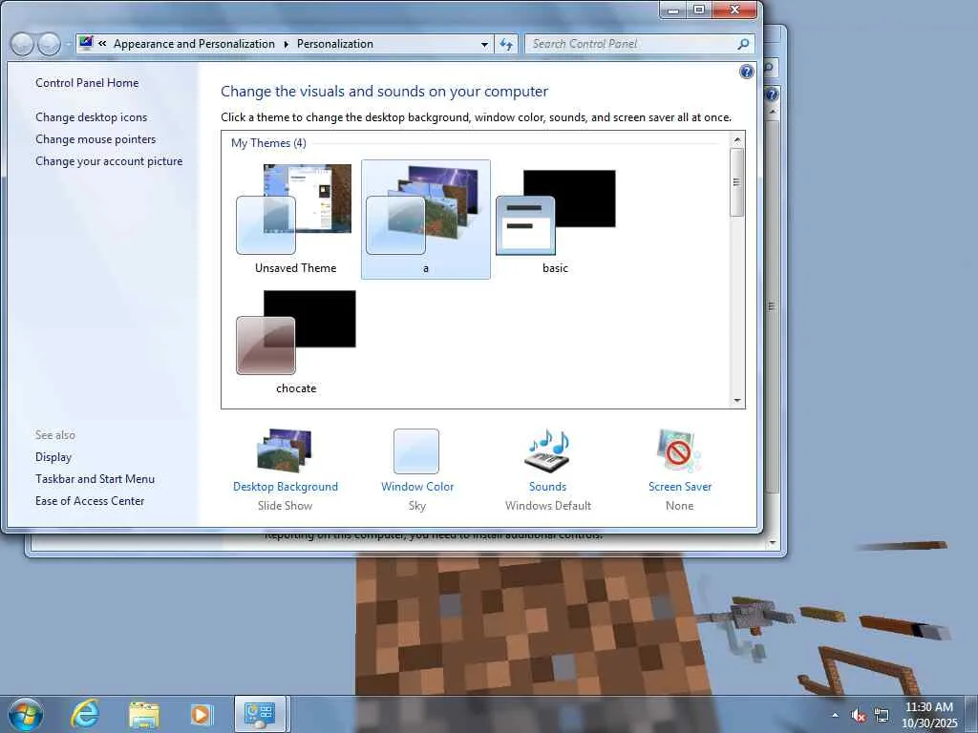The image size is (978, 733).
Task: Open Windows Explorer from taskbar
Action: (x=144, y=714)
